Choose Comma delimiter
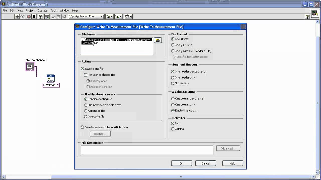The width and height of the screenshot is (321, 180). pyautogui.click(x=177, y=129)
